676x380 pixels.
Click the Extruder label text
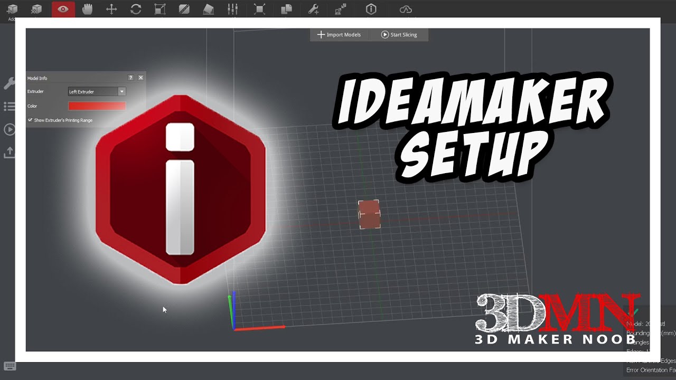tap(35, 91)
